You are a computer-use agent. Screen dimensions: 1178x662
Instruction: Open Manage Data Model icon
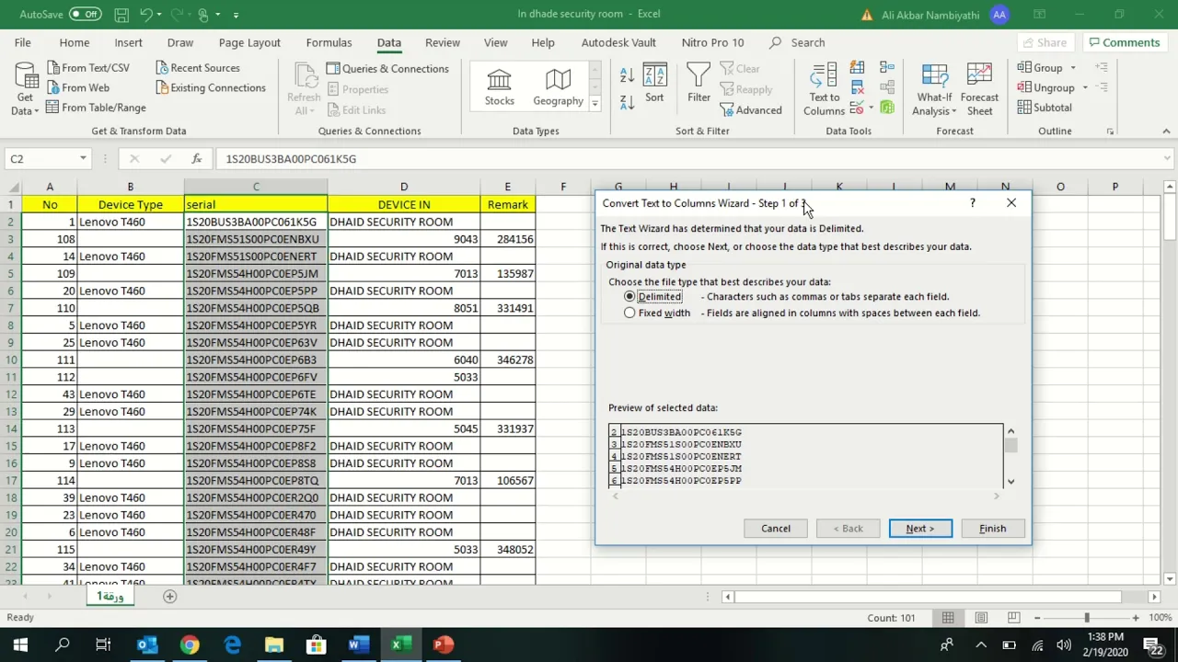point(887,108)
